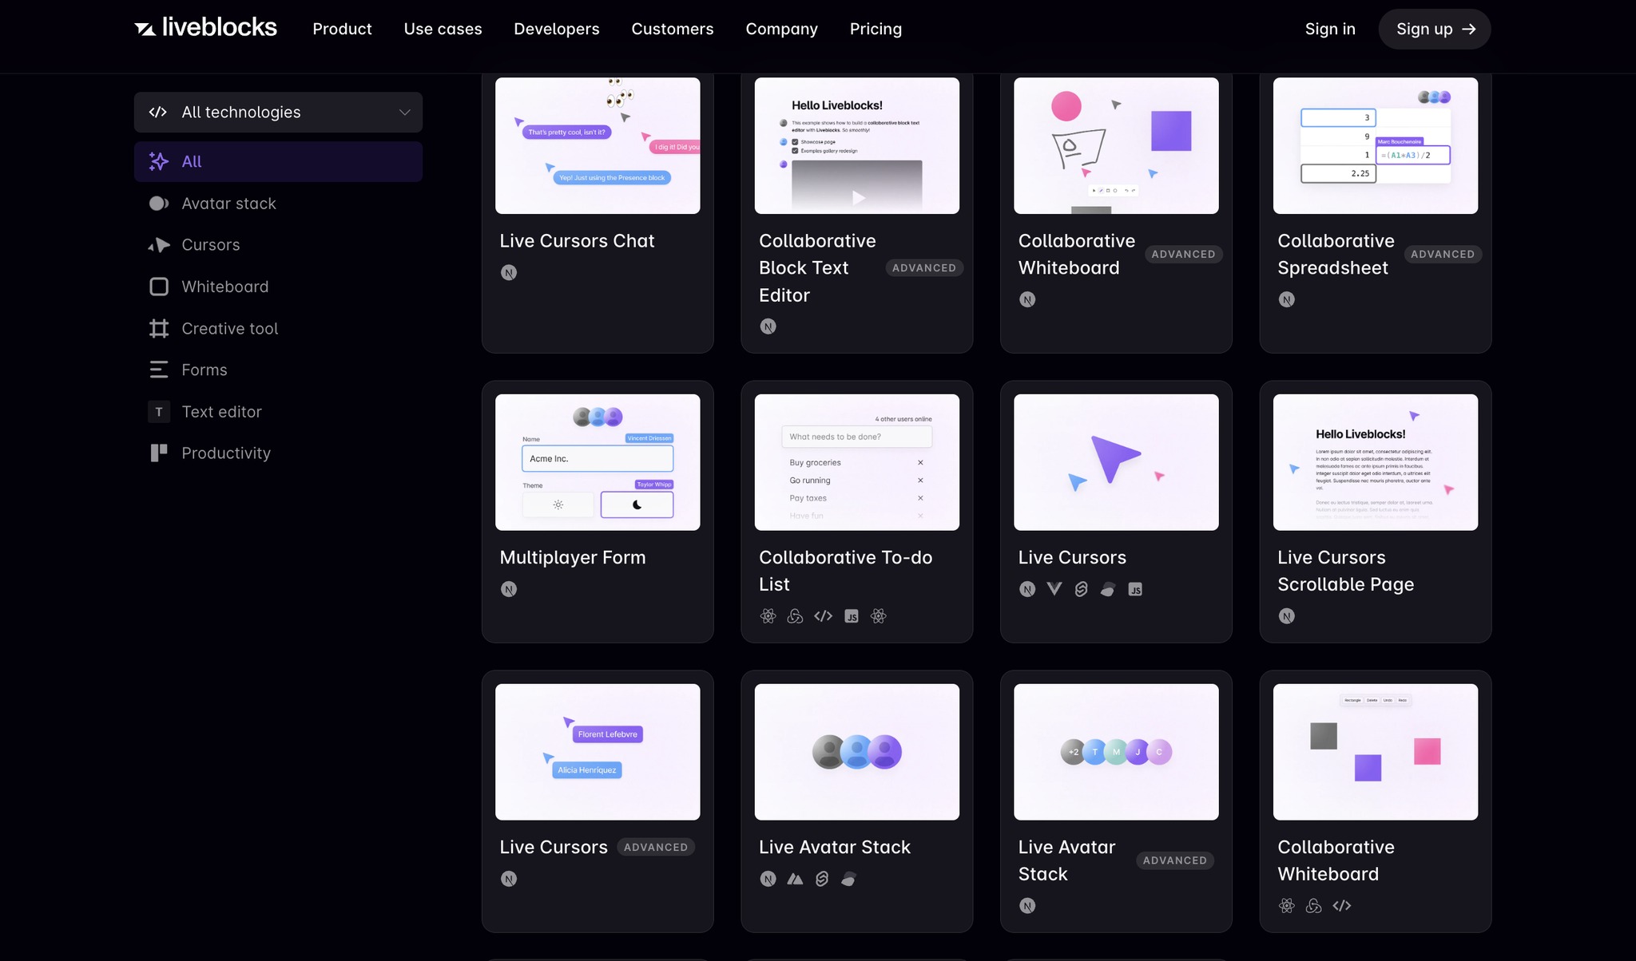Filter by Forms lines icon

[x=159, y=370]
